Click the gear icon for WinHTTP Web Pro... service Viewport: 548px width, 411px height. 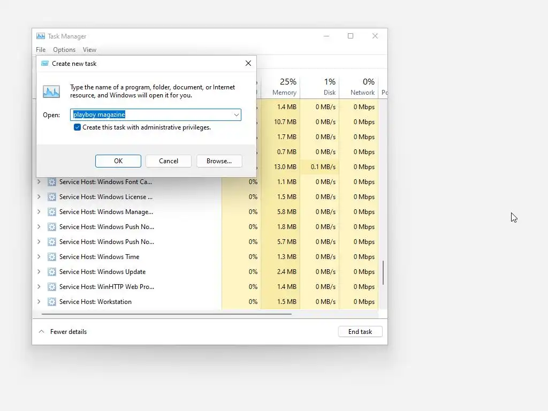point(52,287)
